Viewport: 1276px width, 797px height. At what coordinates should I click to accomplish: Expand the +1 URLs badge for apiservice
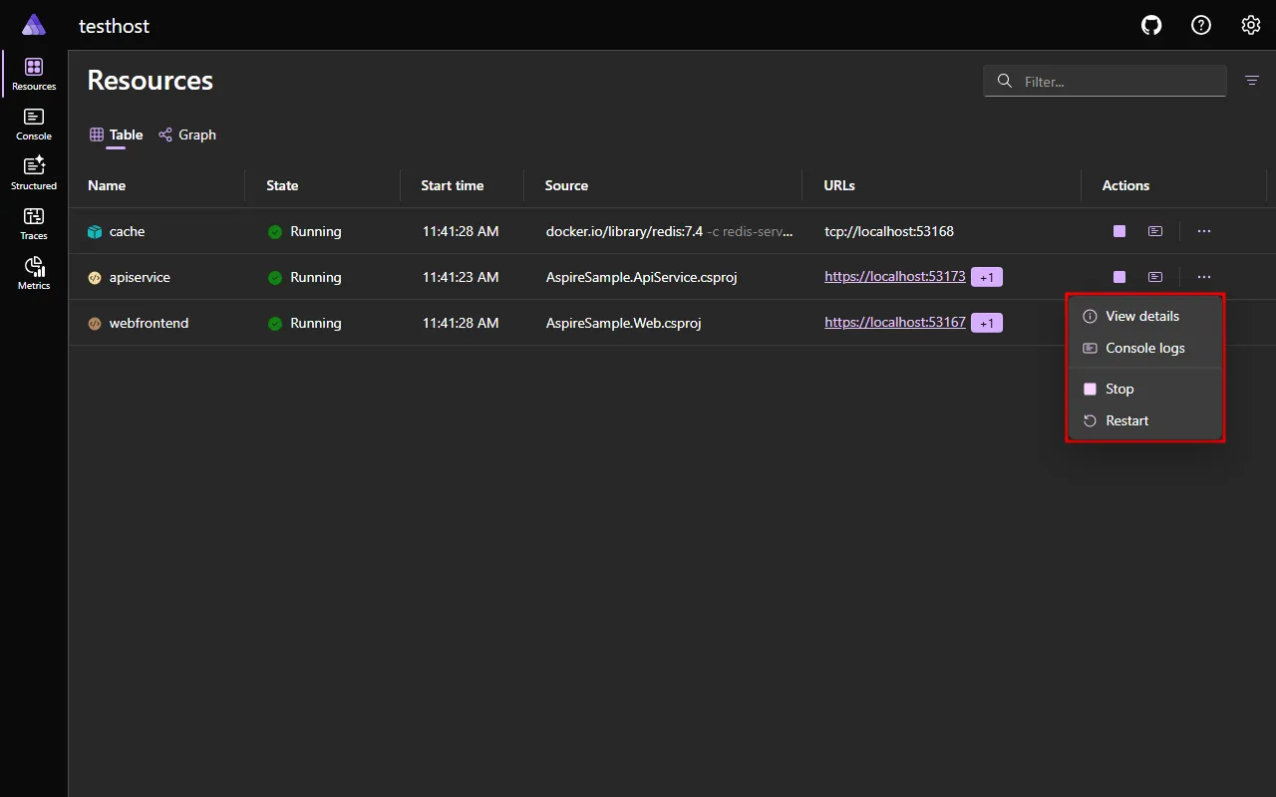(x=987, y=277)
